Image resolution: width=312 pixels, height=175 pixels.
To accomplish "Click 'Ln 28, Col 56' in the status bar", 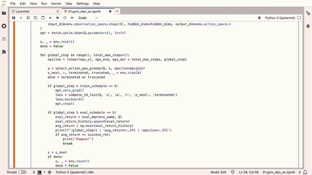I will (249, 172).
